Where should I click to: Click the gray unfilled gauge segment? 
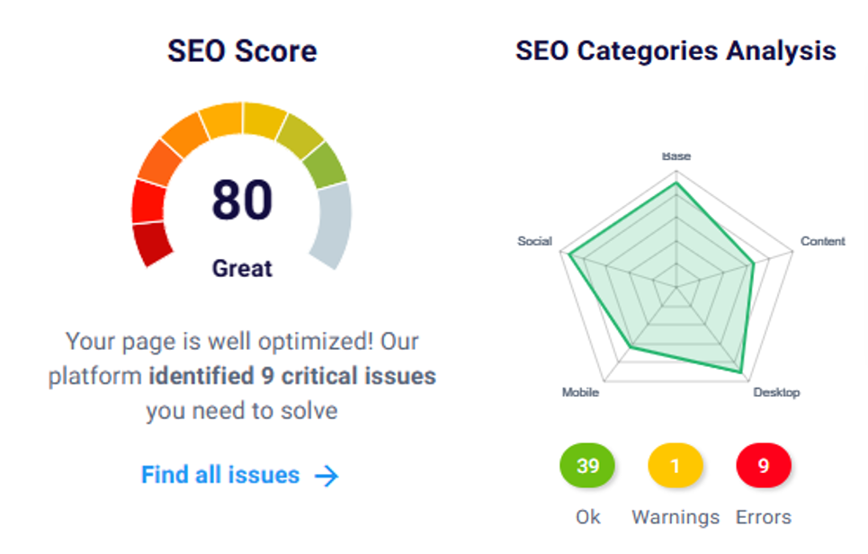(330, 225)
